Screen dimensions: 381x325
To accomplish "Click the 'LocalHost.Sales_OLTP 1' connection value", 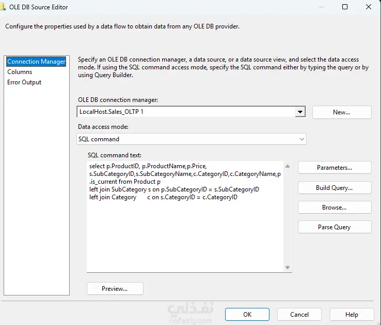I will pos(112,112).
